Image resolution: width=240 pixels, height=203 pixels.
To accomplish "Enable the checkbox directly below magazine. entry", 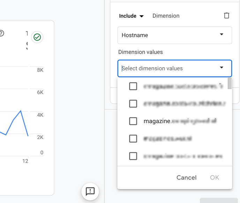I will click(x=133, y=139).
